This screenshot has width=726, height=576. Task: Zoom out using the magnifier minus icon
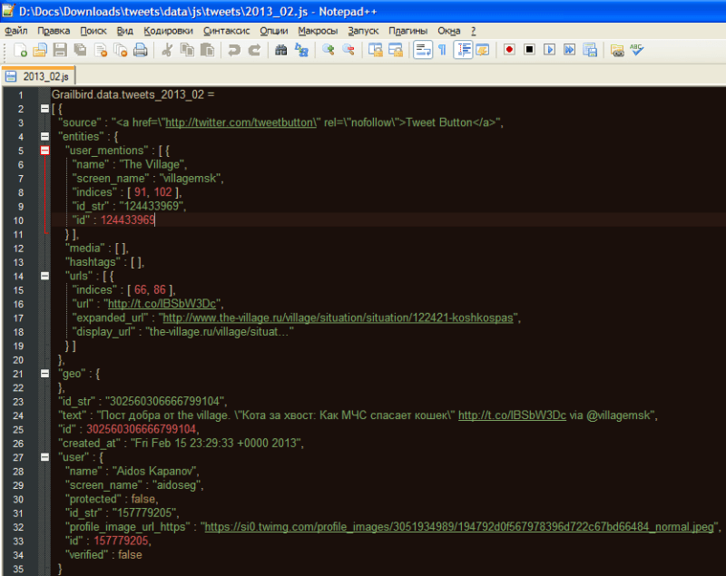point(348,50)
